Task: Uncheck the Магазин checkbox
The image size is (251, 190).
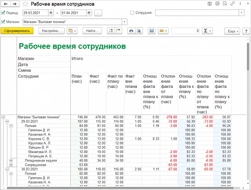Action: 3,21
